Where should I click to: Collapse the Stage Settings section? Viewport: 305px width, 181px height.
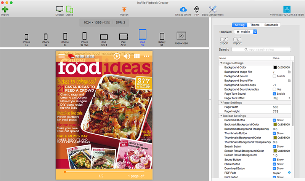[x=221, y=63]
